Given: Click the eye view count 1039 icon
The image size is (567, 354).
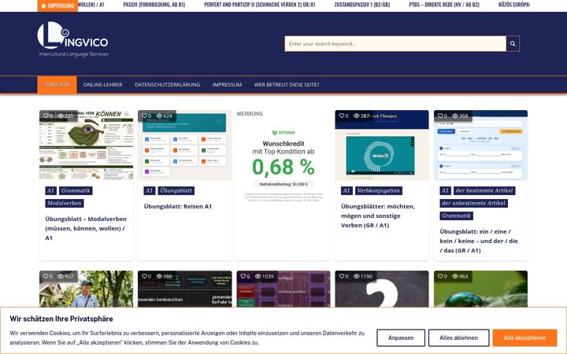Looking at the screenshot, I should [x=258, y=276].
